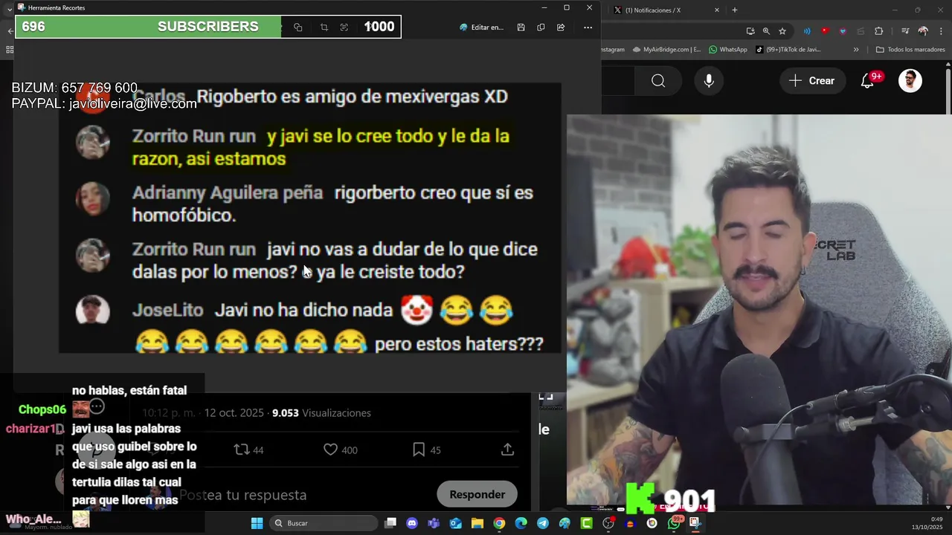This screenshot has width=952, height=535.
Task: Open the Snipping Tool taskbar icon
Action: click(695, 523)
